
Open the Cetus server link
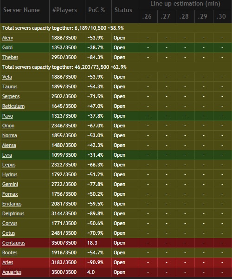coord(8,233)
